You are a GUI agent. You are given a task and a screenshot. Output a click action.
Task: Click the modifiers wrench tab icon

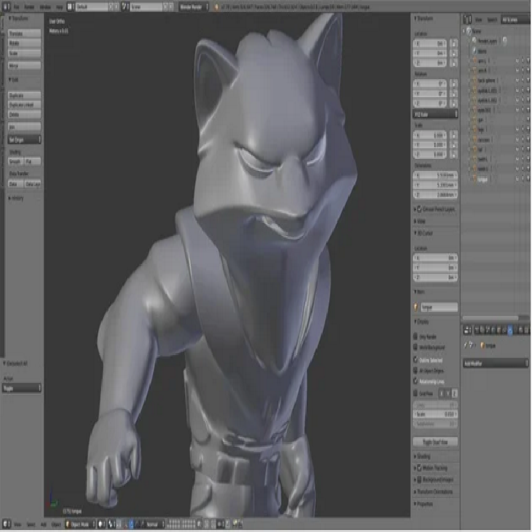point(509,329)
